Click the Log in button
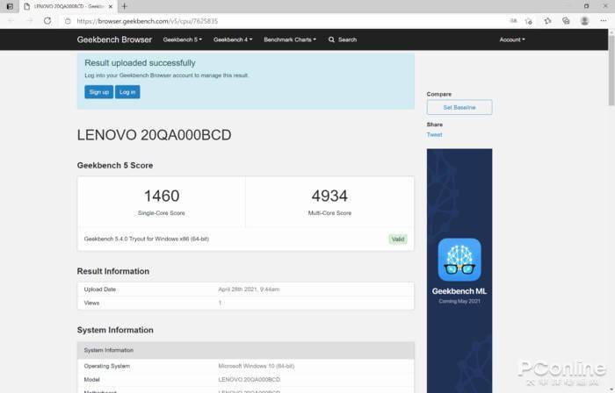 coord(127,92)
